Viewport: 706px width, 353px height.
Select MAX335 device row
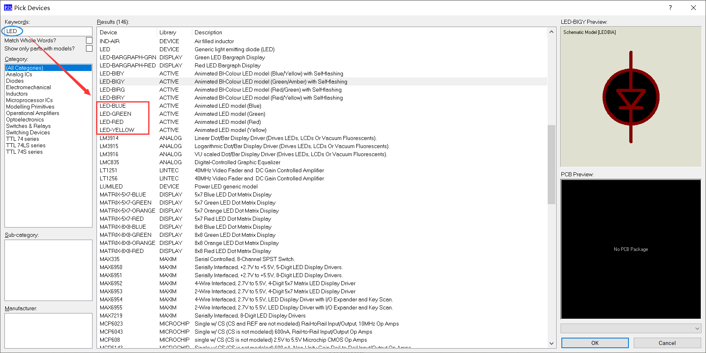[x=322, y=259]
